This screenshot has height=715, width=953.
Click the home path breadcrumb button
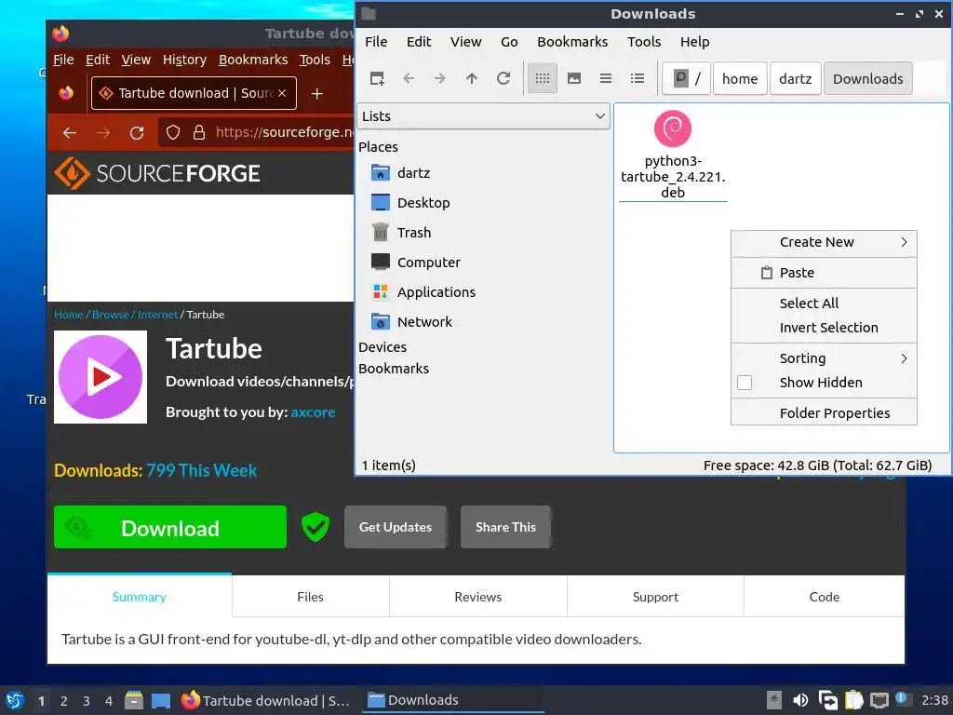pyautogui.click(x=740, y=78)
